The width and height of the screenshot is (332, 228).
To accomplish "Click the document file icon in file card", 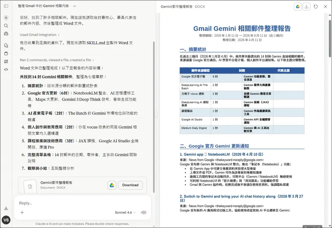I will [x=30, y=186].
